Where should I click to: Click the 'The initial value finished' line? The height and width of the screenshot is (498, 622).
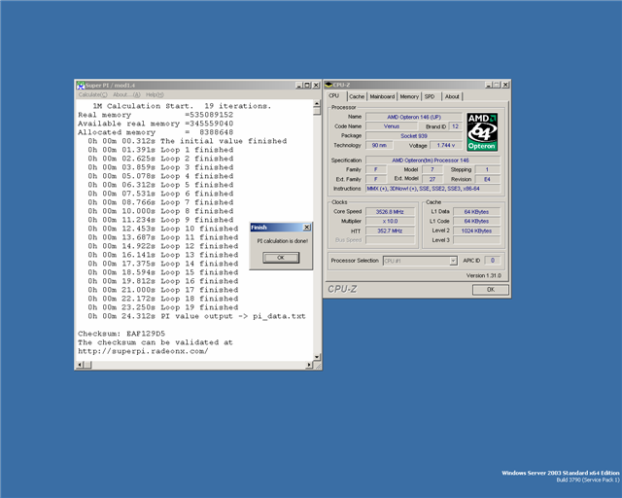(x=188, y=141)
